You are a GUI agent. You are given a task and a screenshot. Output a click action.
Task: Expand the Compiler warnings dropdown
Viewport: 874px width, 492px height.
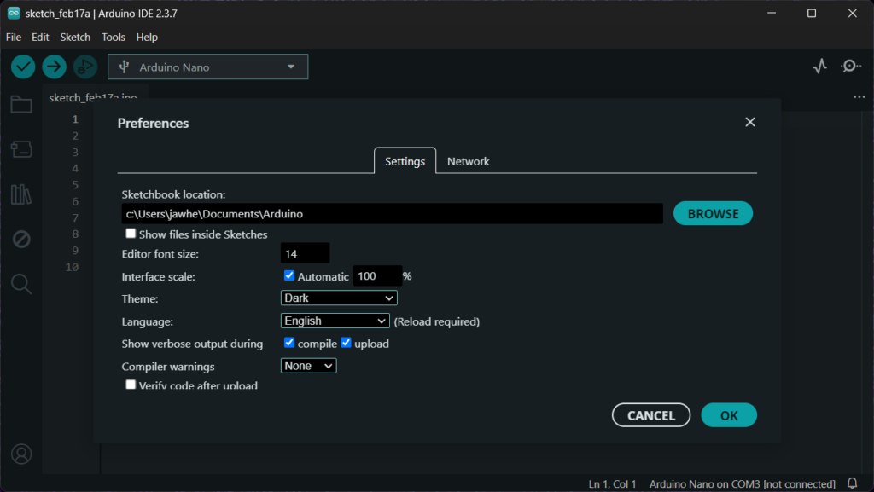(309, 366)
